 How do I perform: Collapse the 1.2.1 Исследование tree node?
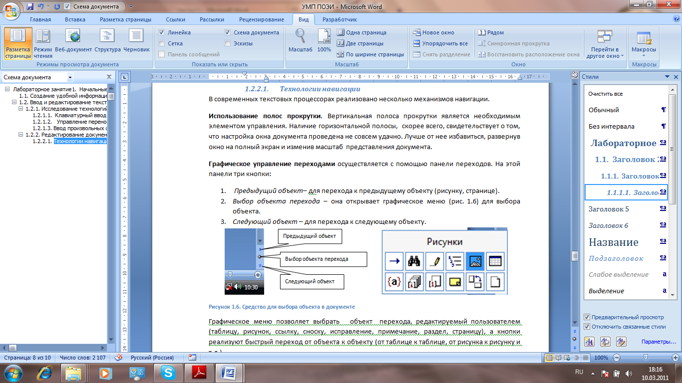coord(21,108)
